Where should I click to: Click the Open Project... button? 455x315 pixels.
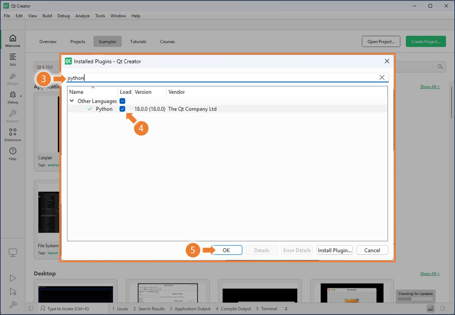pos(381,41)
